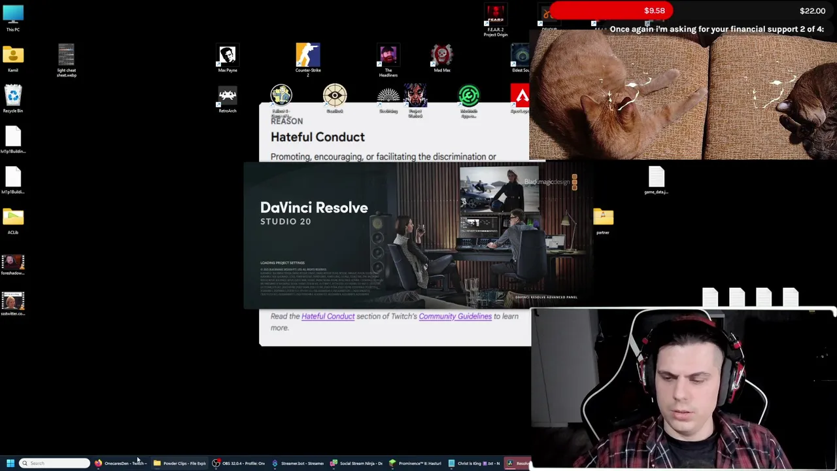Open the Recycle Bin desktop icon

(x=12, y=99)
